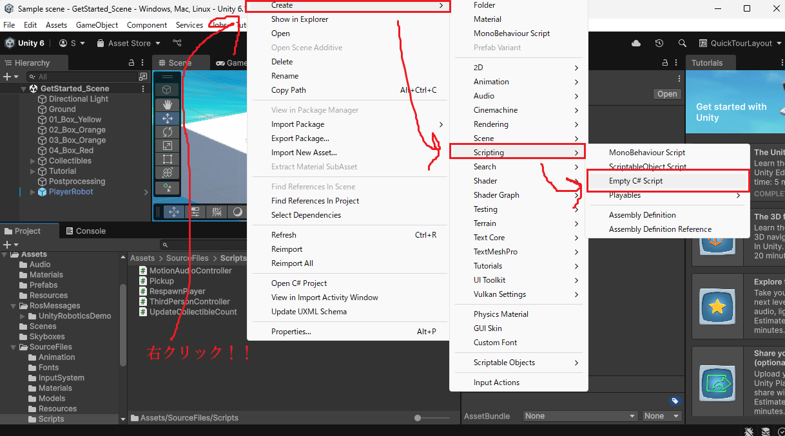Toggle Scene view lighting with the moon icon
Image resolution: width=785 pixels, height=436 pixels.
click(x=237, y=211)
